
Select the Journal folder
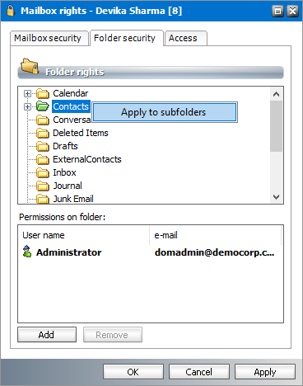[x=68, y=186]
